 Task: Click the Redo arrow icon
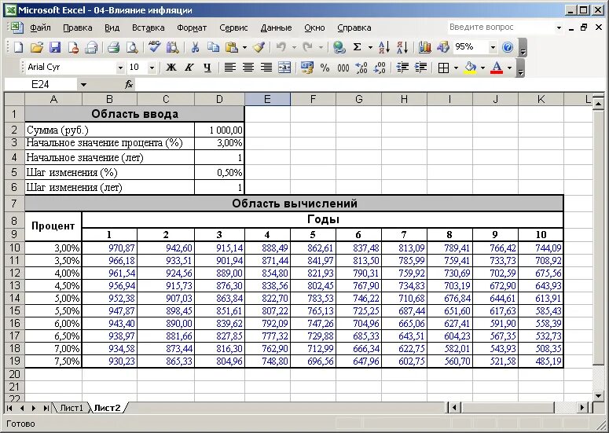[x=307, y=47]
